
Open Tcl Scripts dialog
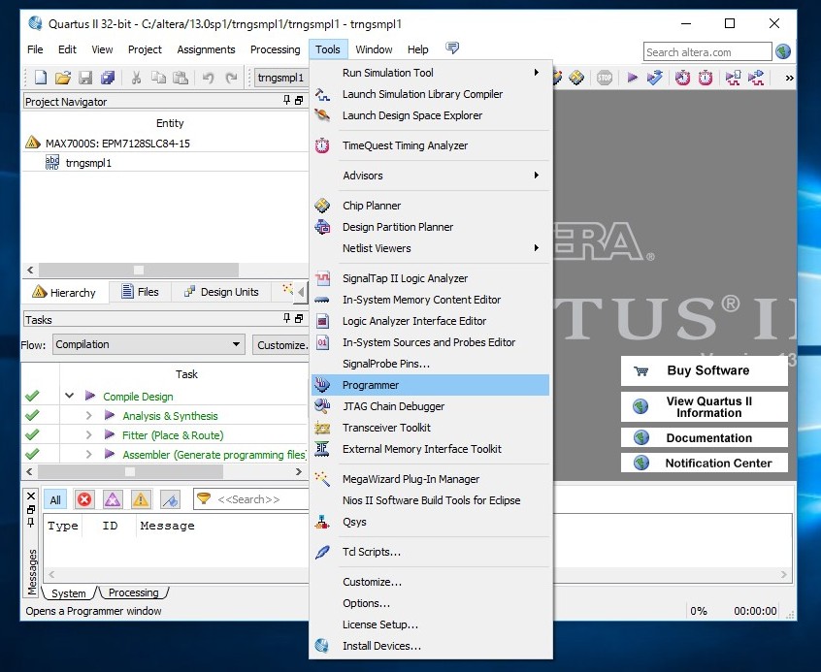pyautogui.click(x=430, y=552)
